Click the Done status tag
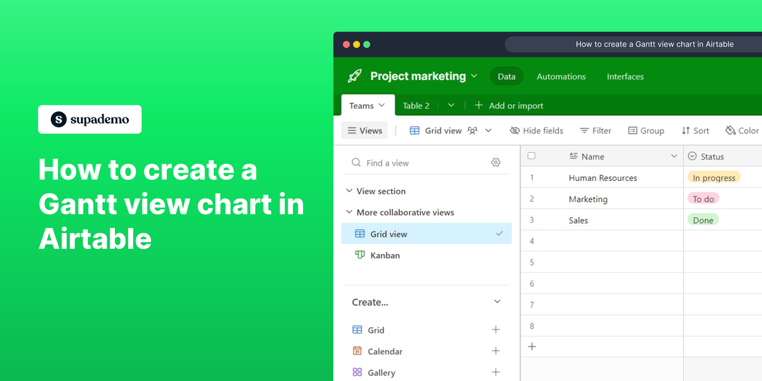This screenshot has width=762, height=381. 703,220
